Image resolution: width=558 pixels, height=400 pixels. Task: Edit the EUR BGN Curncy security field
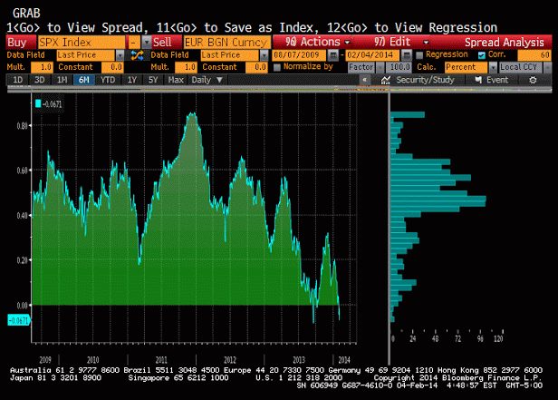pos(226,43)
